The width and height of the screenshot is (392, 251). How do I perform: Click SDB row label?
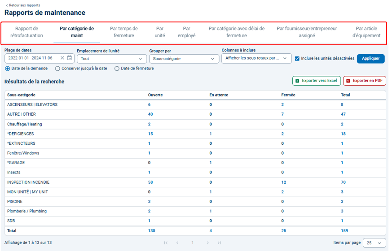click(x=11, y=221)
